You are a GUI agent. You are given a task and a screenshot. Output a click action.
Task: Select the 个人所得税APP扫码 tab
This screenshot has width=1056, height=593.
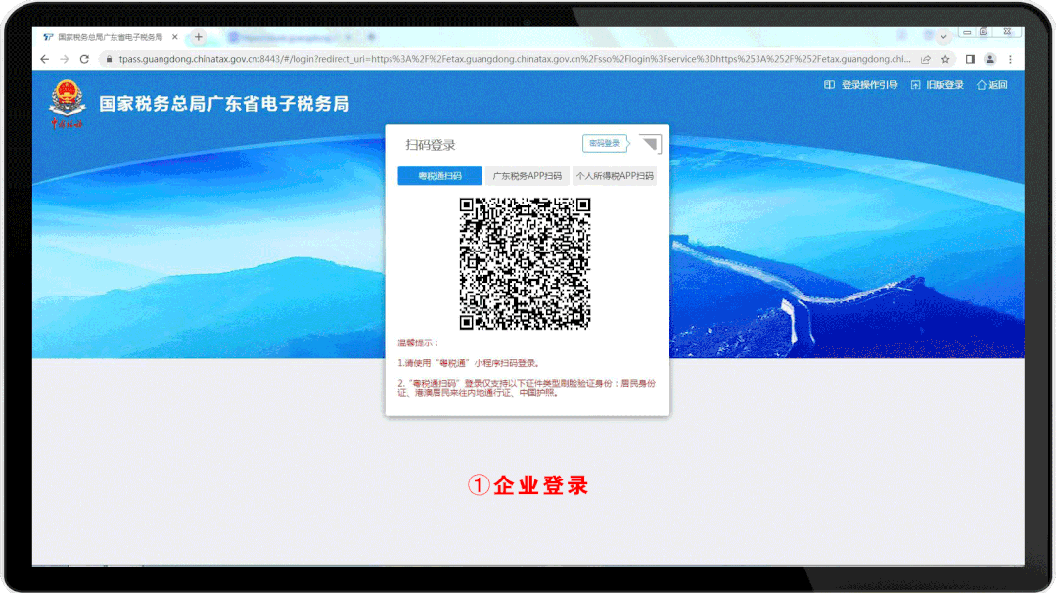(x=615, y=176)
